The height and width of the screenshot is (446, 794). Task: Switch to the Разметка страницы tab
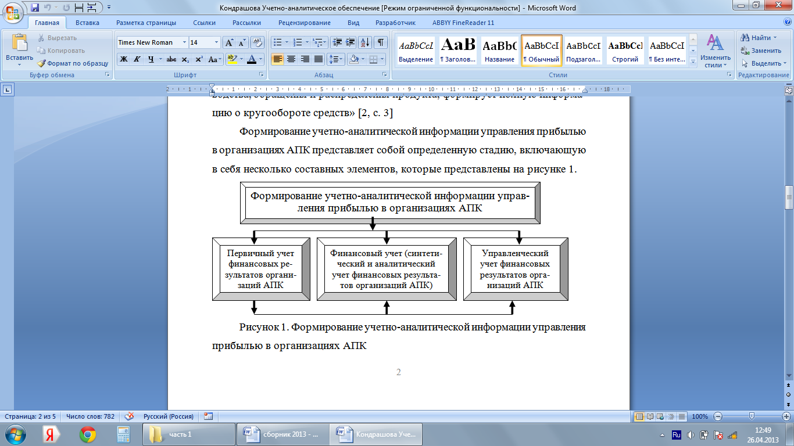point(146,23)
